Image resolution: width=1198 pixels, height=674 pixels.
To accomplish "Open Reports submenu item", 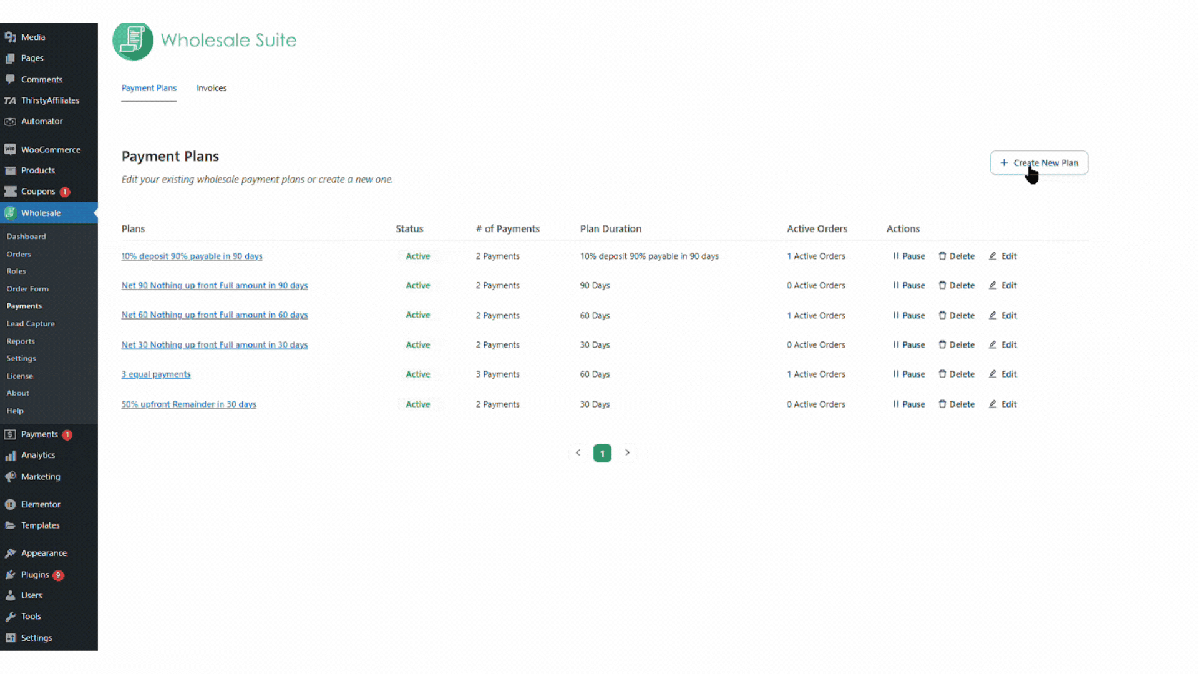I will coord(21,341).
